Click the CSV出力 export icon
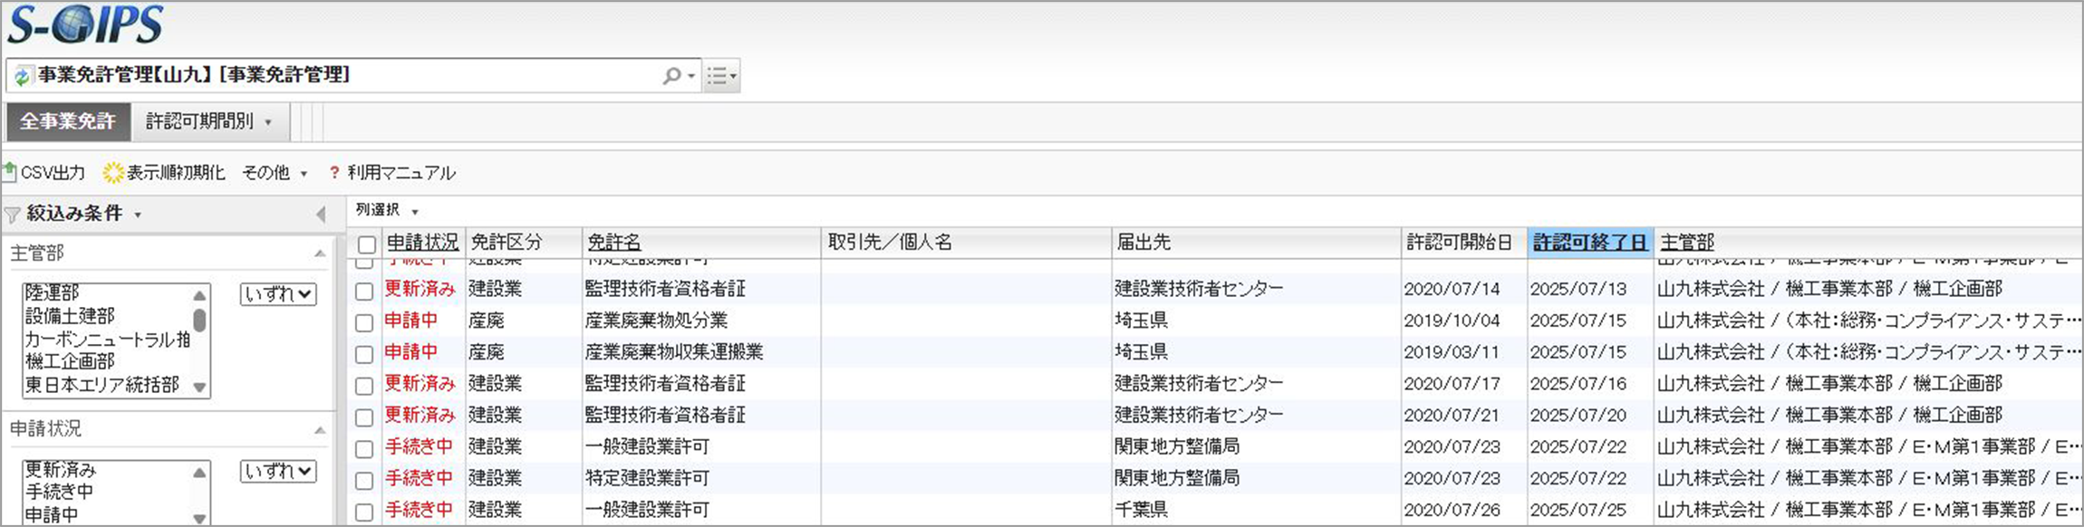Viewport: 2084px width, 527px height. 10,171
